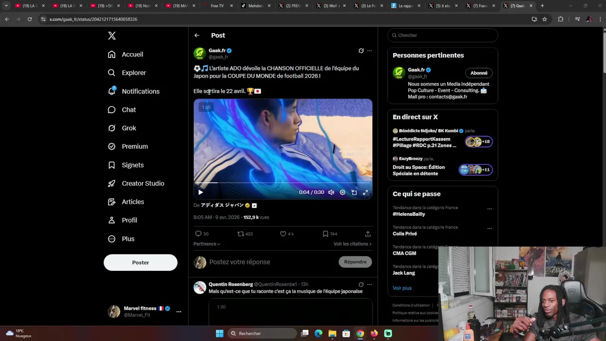This screenshot has width=606, height=341.
Task: Open more options on Quentin Rosenberg reply
Action: click(369, 285)
